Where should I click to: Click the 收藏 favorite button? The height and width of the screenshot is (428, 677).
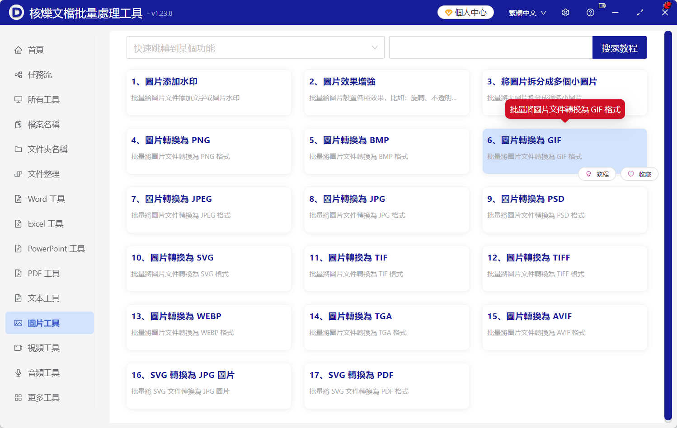[x=639, y=174]
